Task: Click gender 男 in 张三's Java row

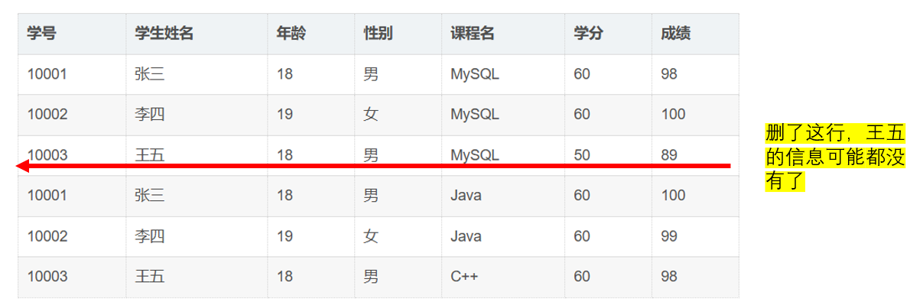Action: coord(371,195)
